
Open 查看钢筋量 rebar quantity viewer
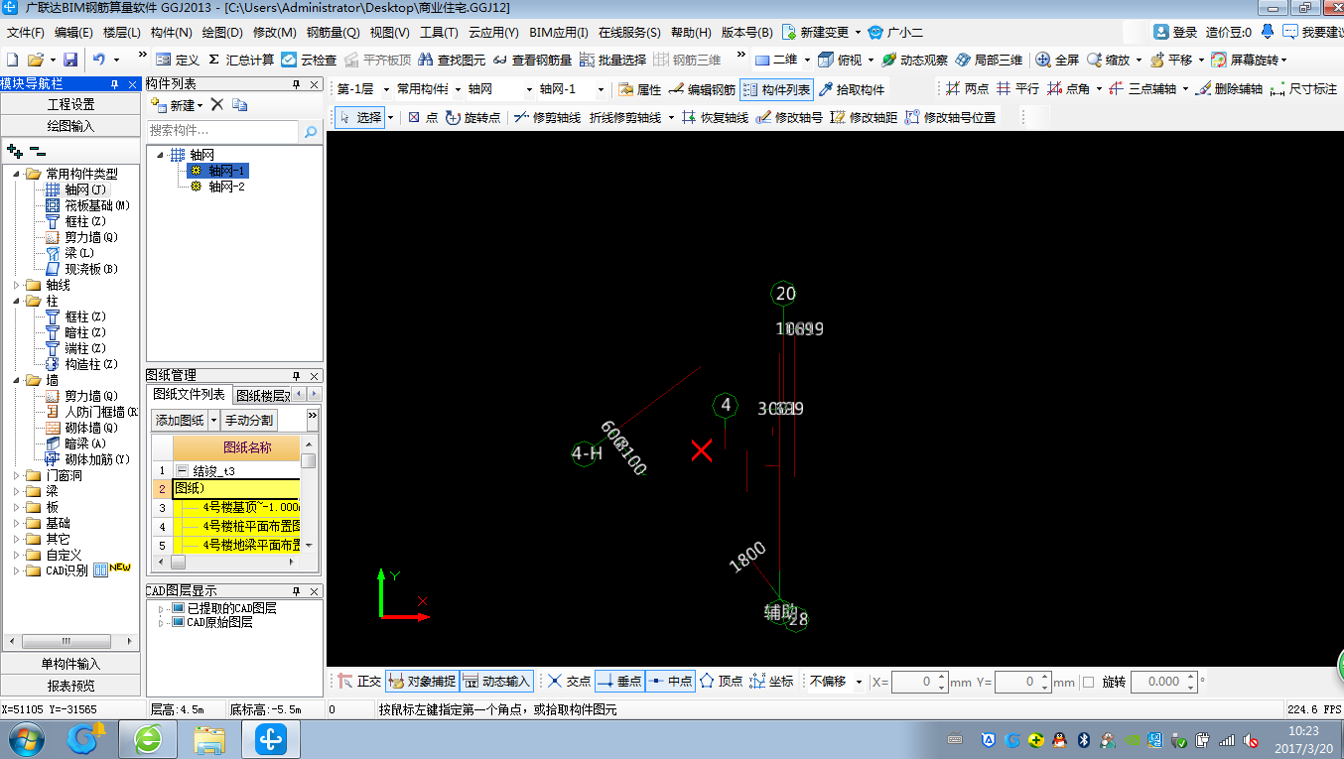click(x=532, y=60)
